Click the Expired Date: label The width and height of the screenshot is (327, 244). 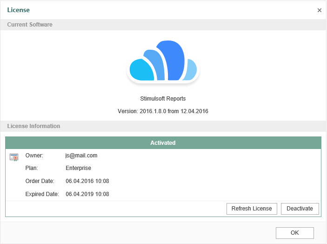pos(42,194)
